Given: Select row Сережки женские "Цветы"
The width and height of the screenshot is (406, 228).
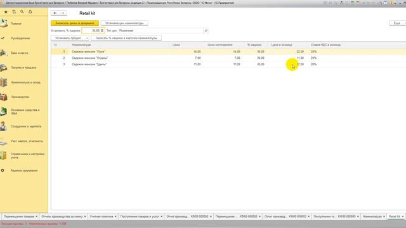Looking at the screenshot, I should (x=228, y=65).
